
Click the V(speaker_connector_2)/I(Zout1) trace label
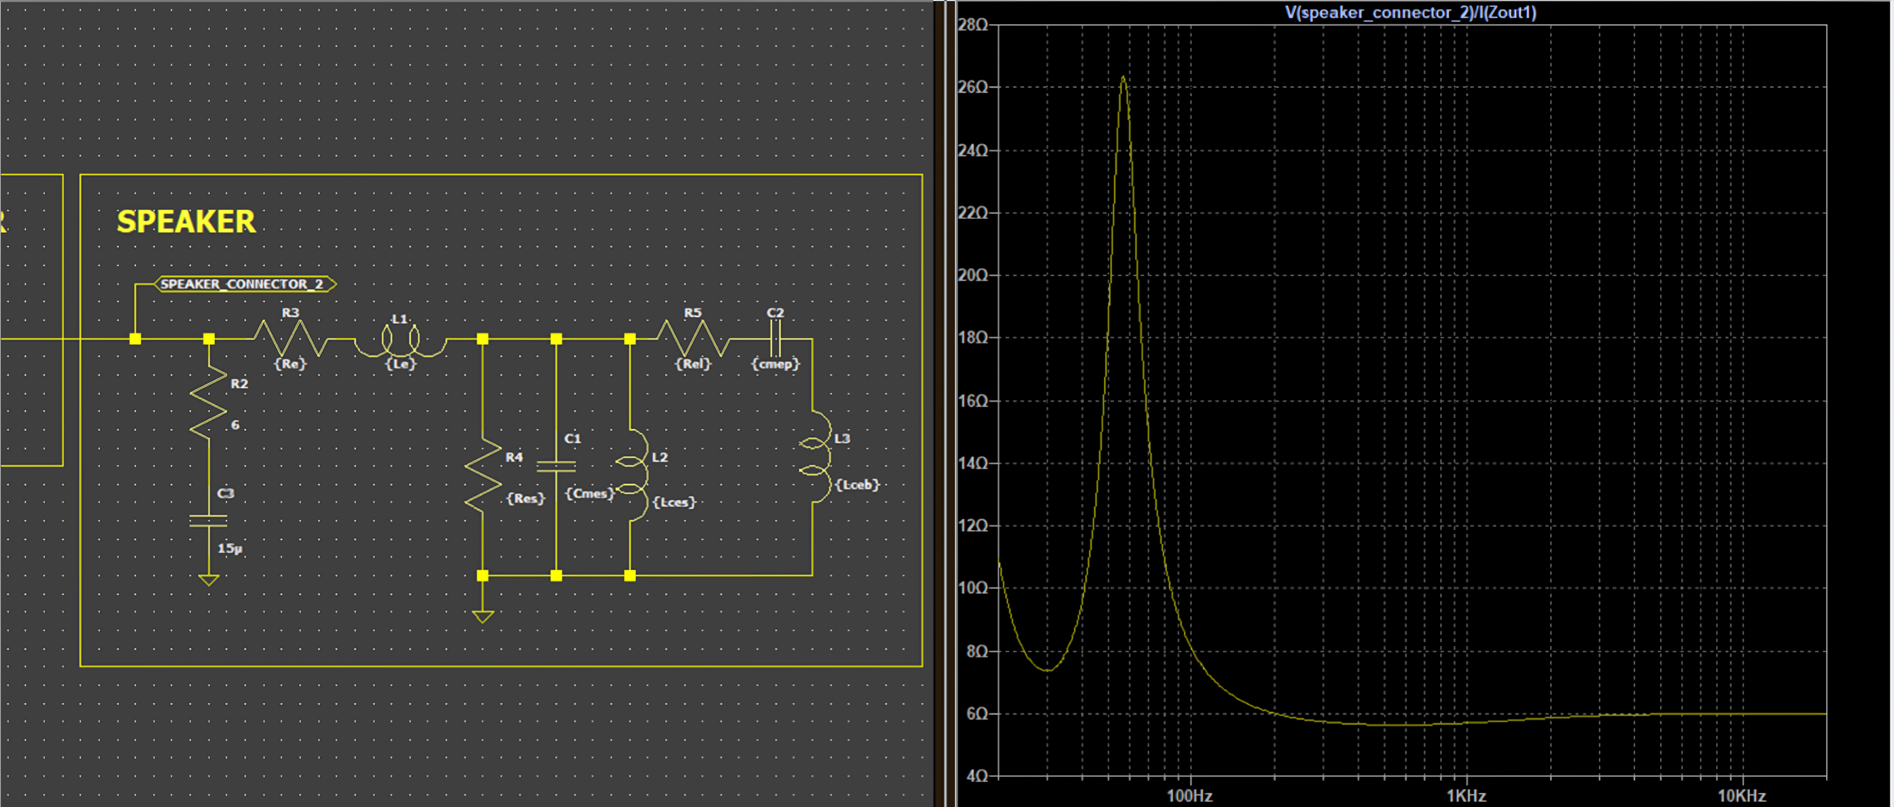pyautogui.click(x=1410, y=13)
